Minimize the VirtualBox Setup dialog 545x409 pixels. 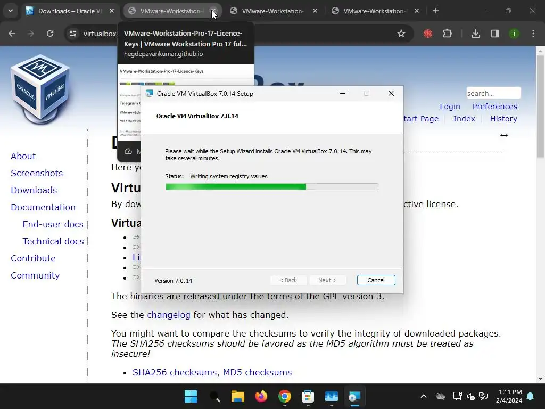343,93
